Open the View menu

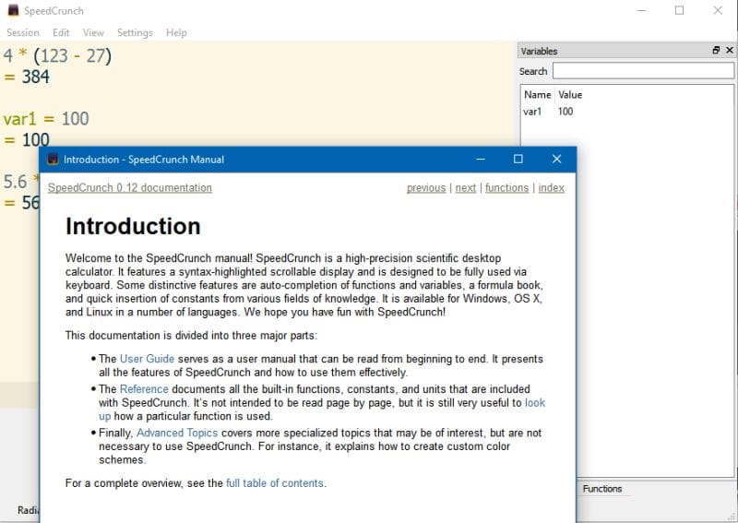pyautogui.click(x=93, y=32)
